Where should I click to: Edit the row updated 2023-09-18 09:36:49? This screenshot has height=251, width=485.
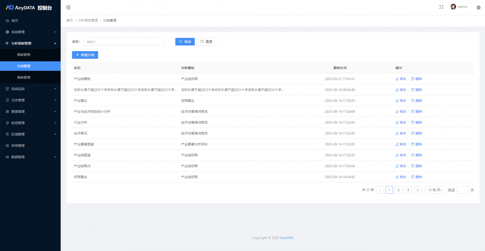(x=401, y=90)
